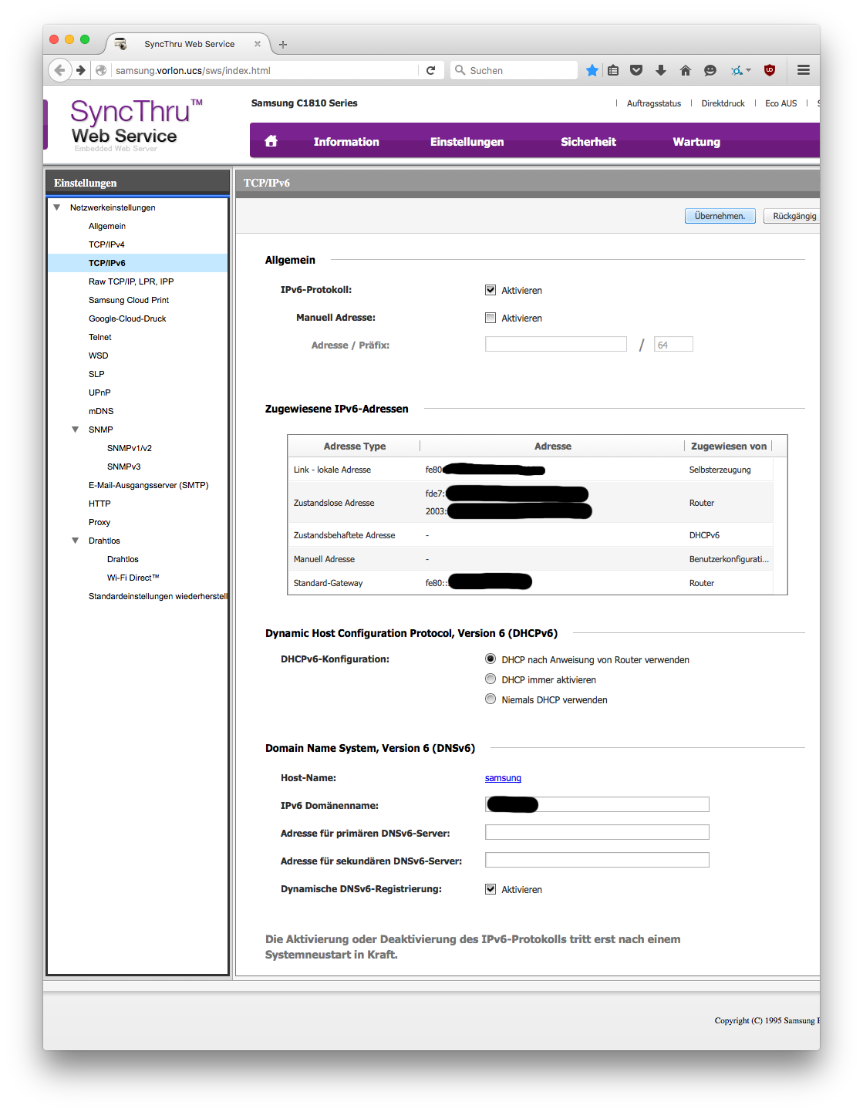
Task: Open the downloads arrow icon
Action: tap(661, 70)
